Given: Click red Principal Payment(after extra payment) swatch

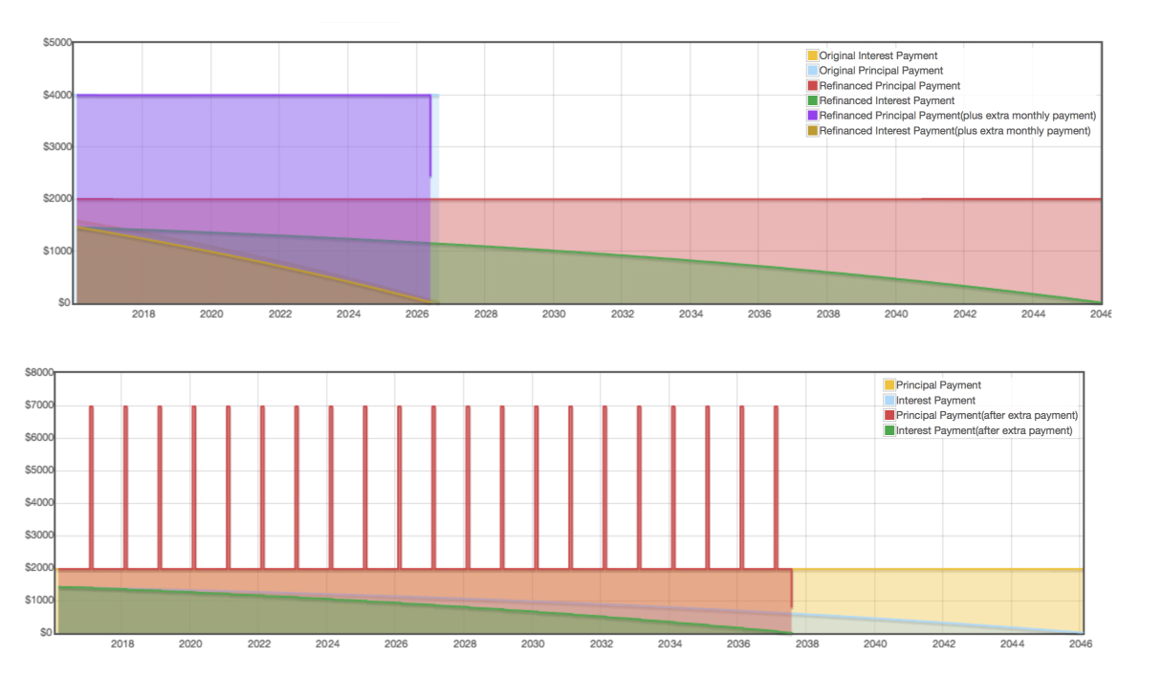Looking at the screenshot, I should pyautogui.click(x=889, y=416).
